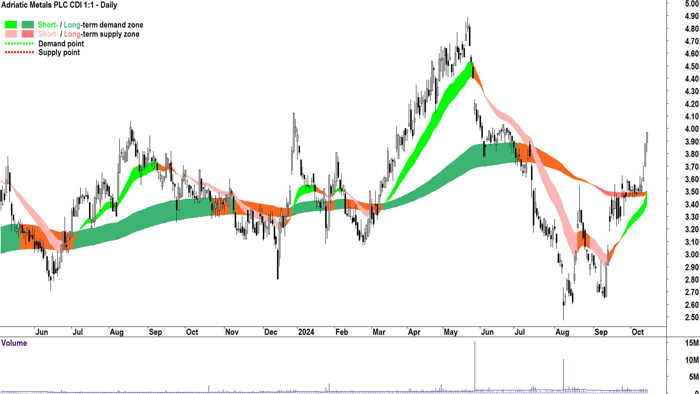The width and height of the screenshot is (700, 394).
Task: Click the 4.50 price axis label
Action: [692, 66]
